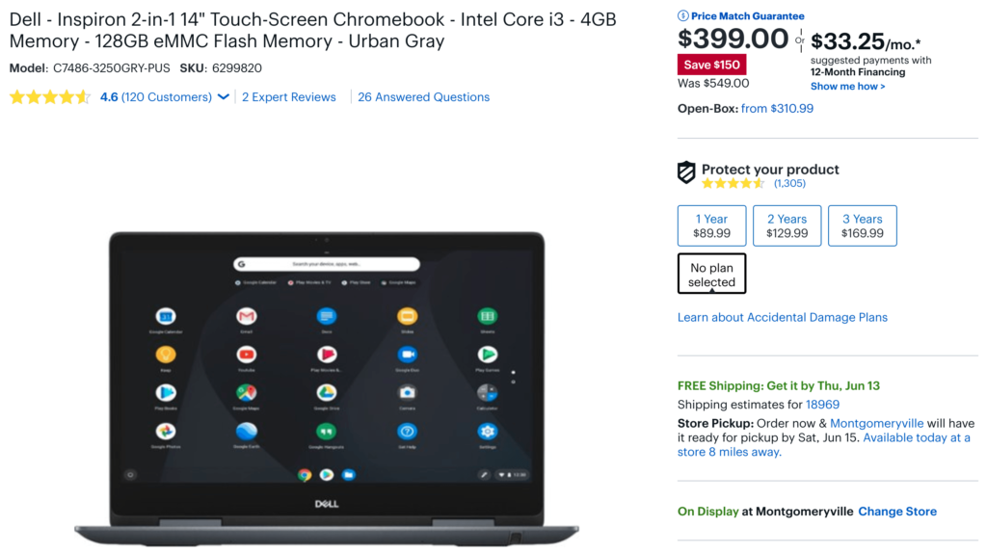
Task: Select the 2 Years $129.99 plan
Action: (787, 225)
